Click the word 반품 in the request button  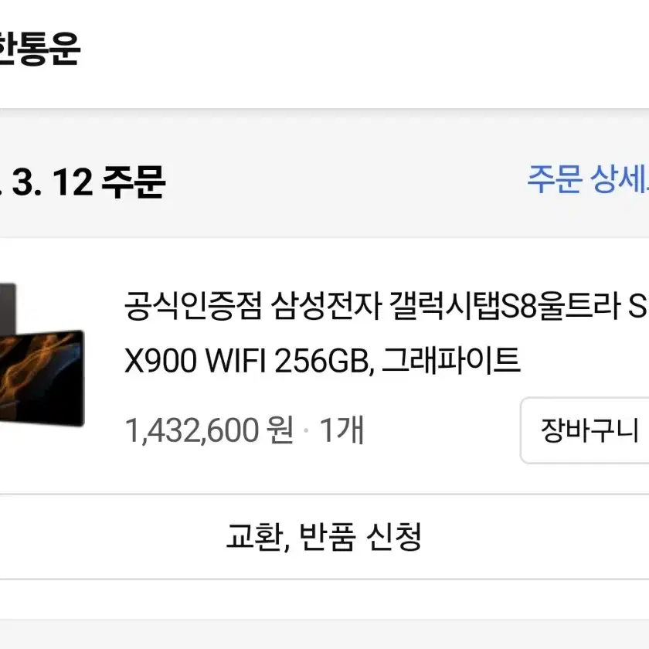pyautogui.click(x=328, y=537)
